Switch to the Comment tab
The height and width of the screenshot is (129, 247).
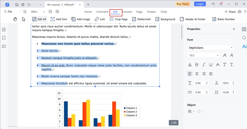[x=102, y=12]
